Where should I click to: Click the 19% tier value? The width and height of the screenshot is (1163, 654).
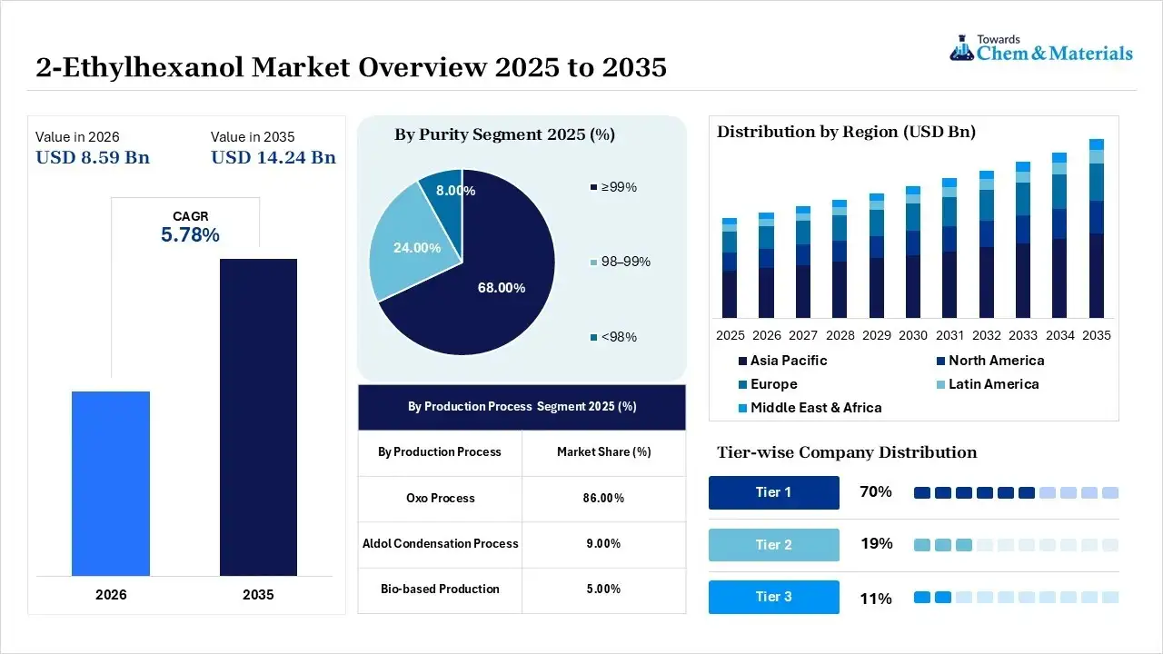(876, 545)
